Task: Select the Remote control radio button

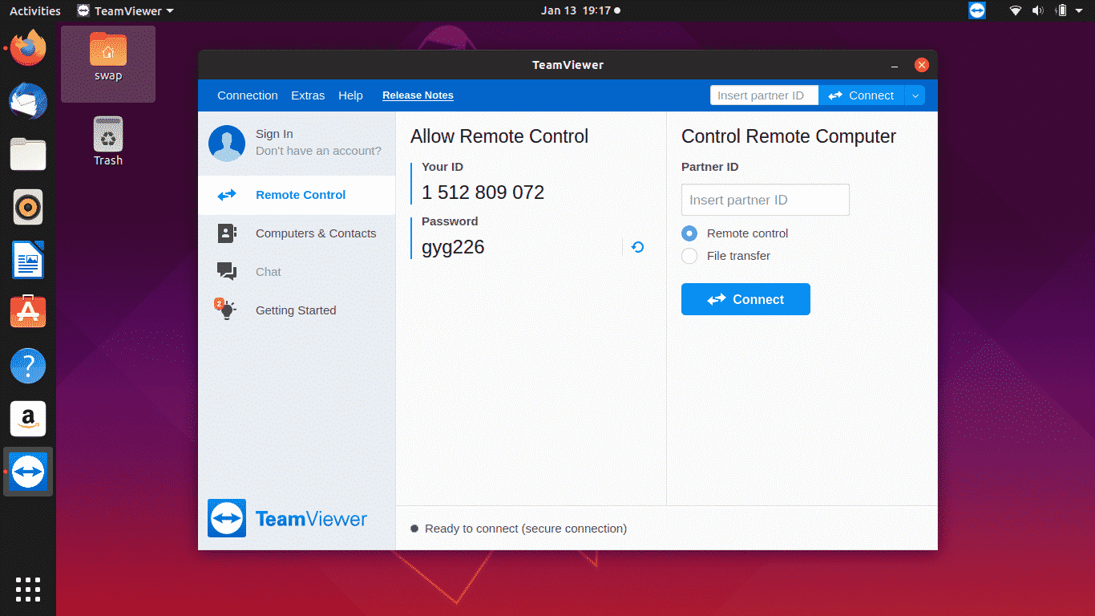Action: (689, 233)
